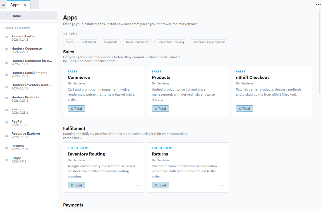Click the Fulfillment section heading

click(x=74, y=128)
